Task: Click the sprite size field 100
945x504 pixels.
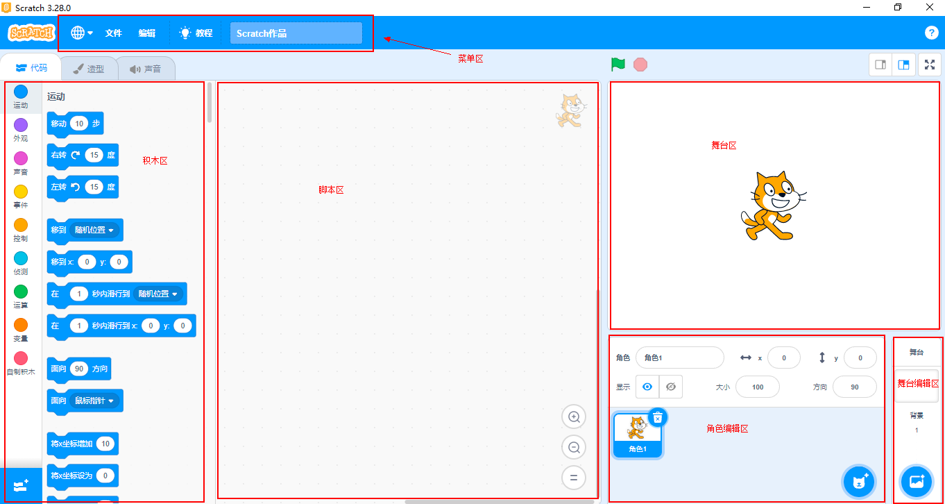Action: coord(758,387)
